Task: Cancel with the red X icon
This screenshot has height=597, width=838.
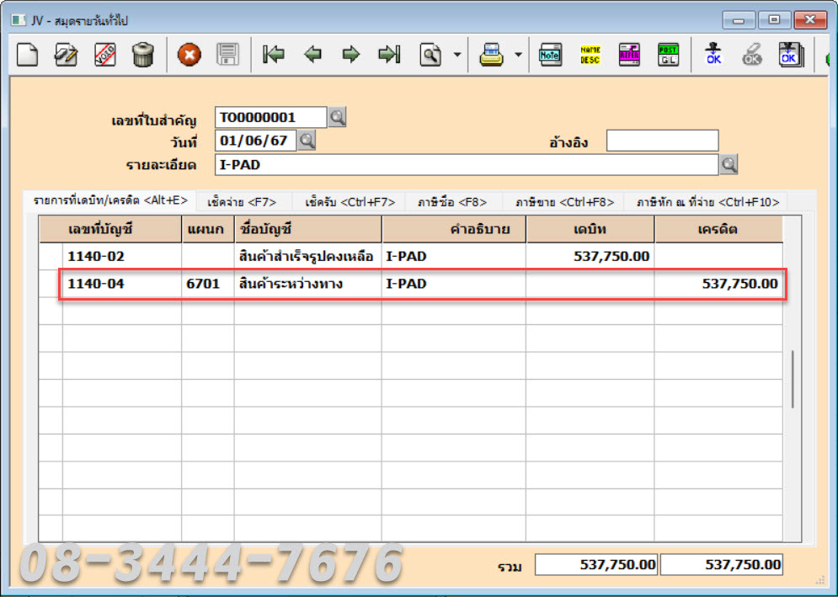Action: [189, 55]
